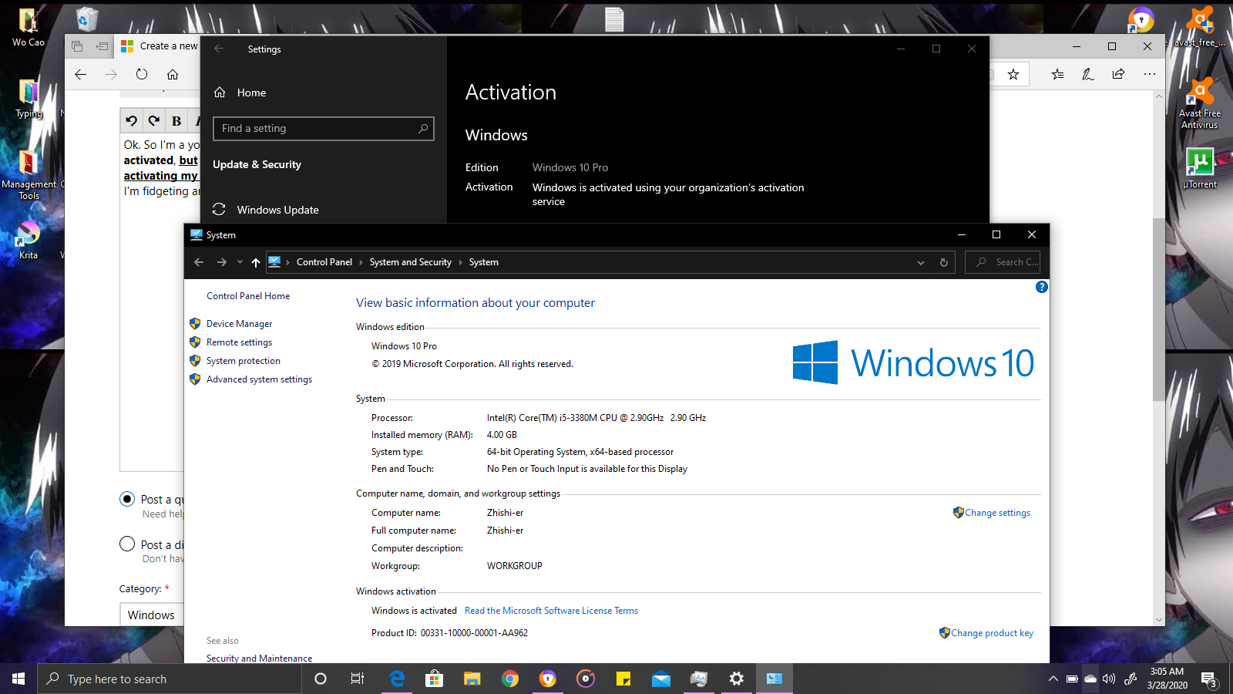Image resolution: width=1233 pixels, height=694 pixels.
Task: Expand chevron after System and Security breadcrumb
Action: pos(460,262)
